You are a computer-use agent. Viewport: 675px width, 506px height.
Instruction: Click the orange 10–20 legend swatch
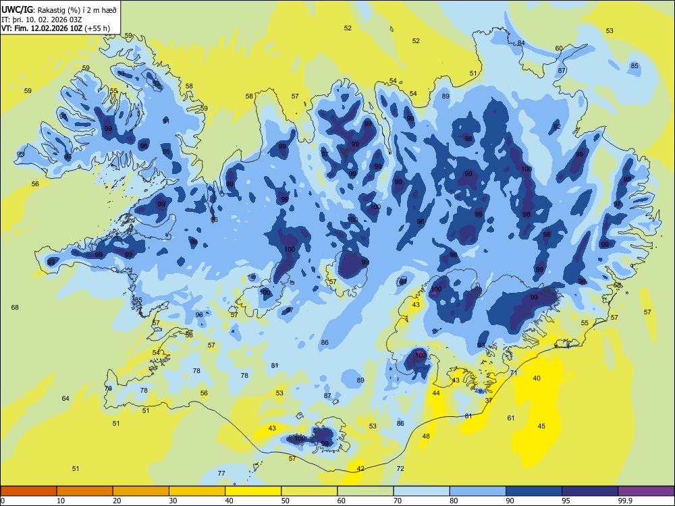point(85,491)
